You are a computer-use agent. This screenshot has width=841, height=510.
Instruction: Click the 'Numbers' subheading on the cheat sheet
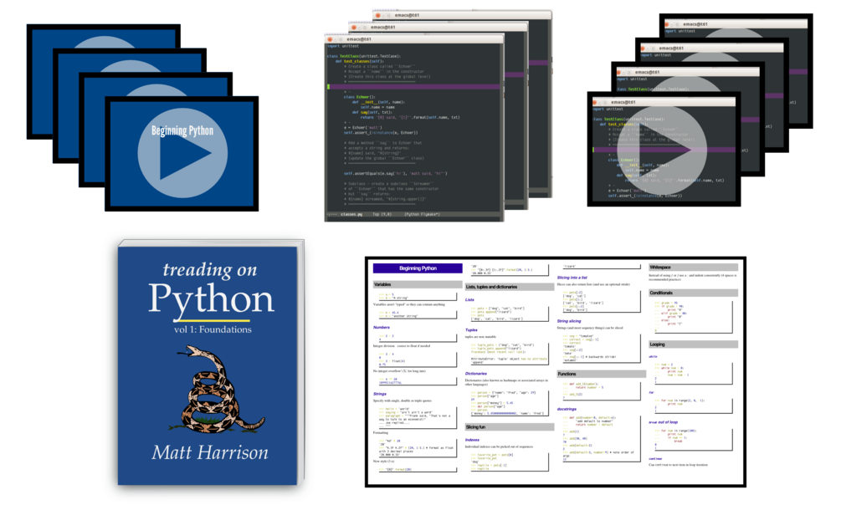point(382,328)
